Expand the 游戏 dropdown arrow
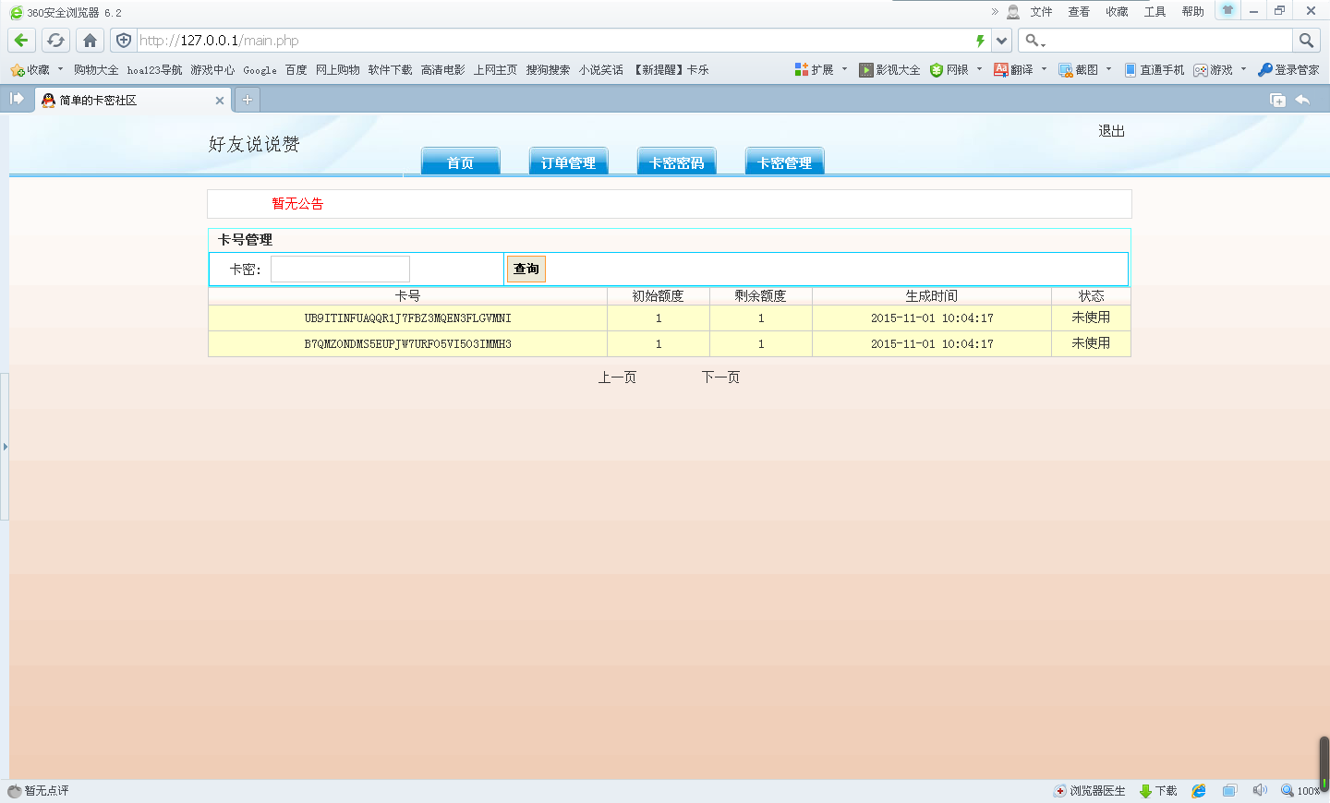Viewport: 1330px width, 803px height. pos(1243,69)
